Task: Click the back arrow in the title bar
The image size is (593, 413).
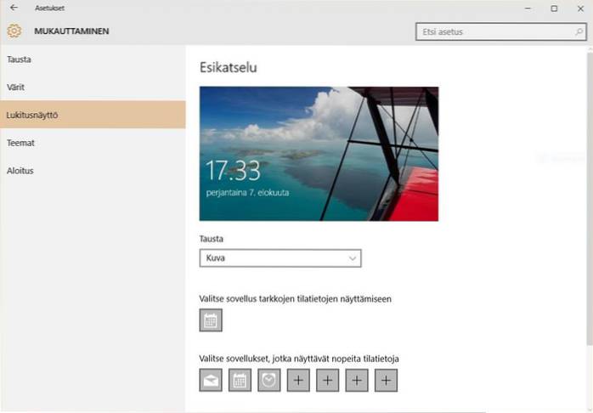Action: click(x=13, y=8)
